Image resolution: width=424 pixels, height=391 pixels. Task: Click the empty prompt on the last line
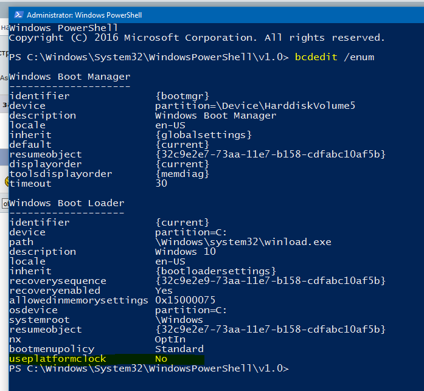pyautogui.click(x=292, y=369)
